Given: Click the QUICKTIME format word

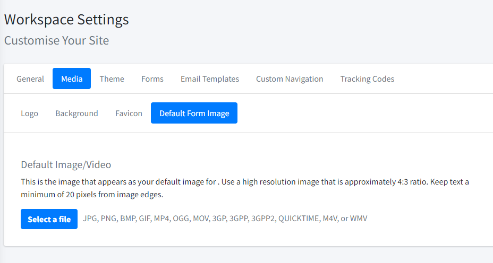Looking at the screenshot, I should [299, 218].
